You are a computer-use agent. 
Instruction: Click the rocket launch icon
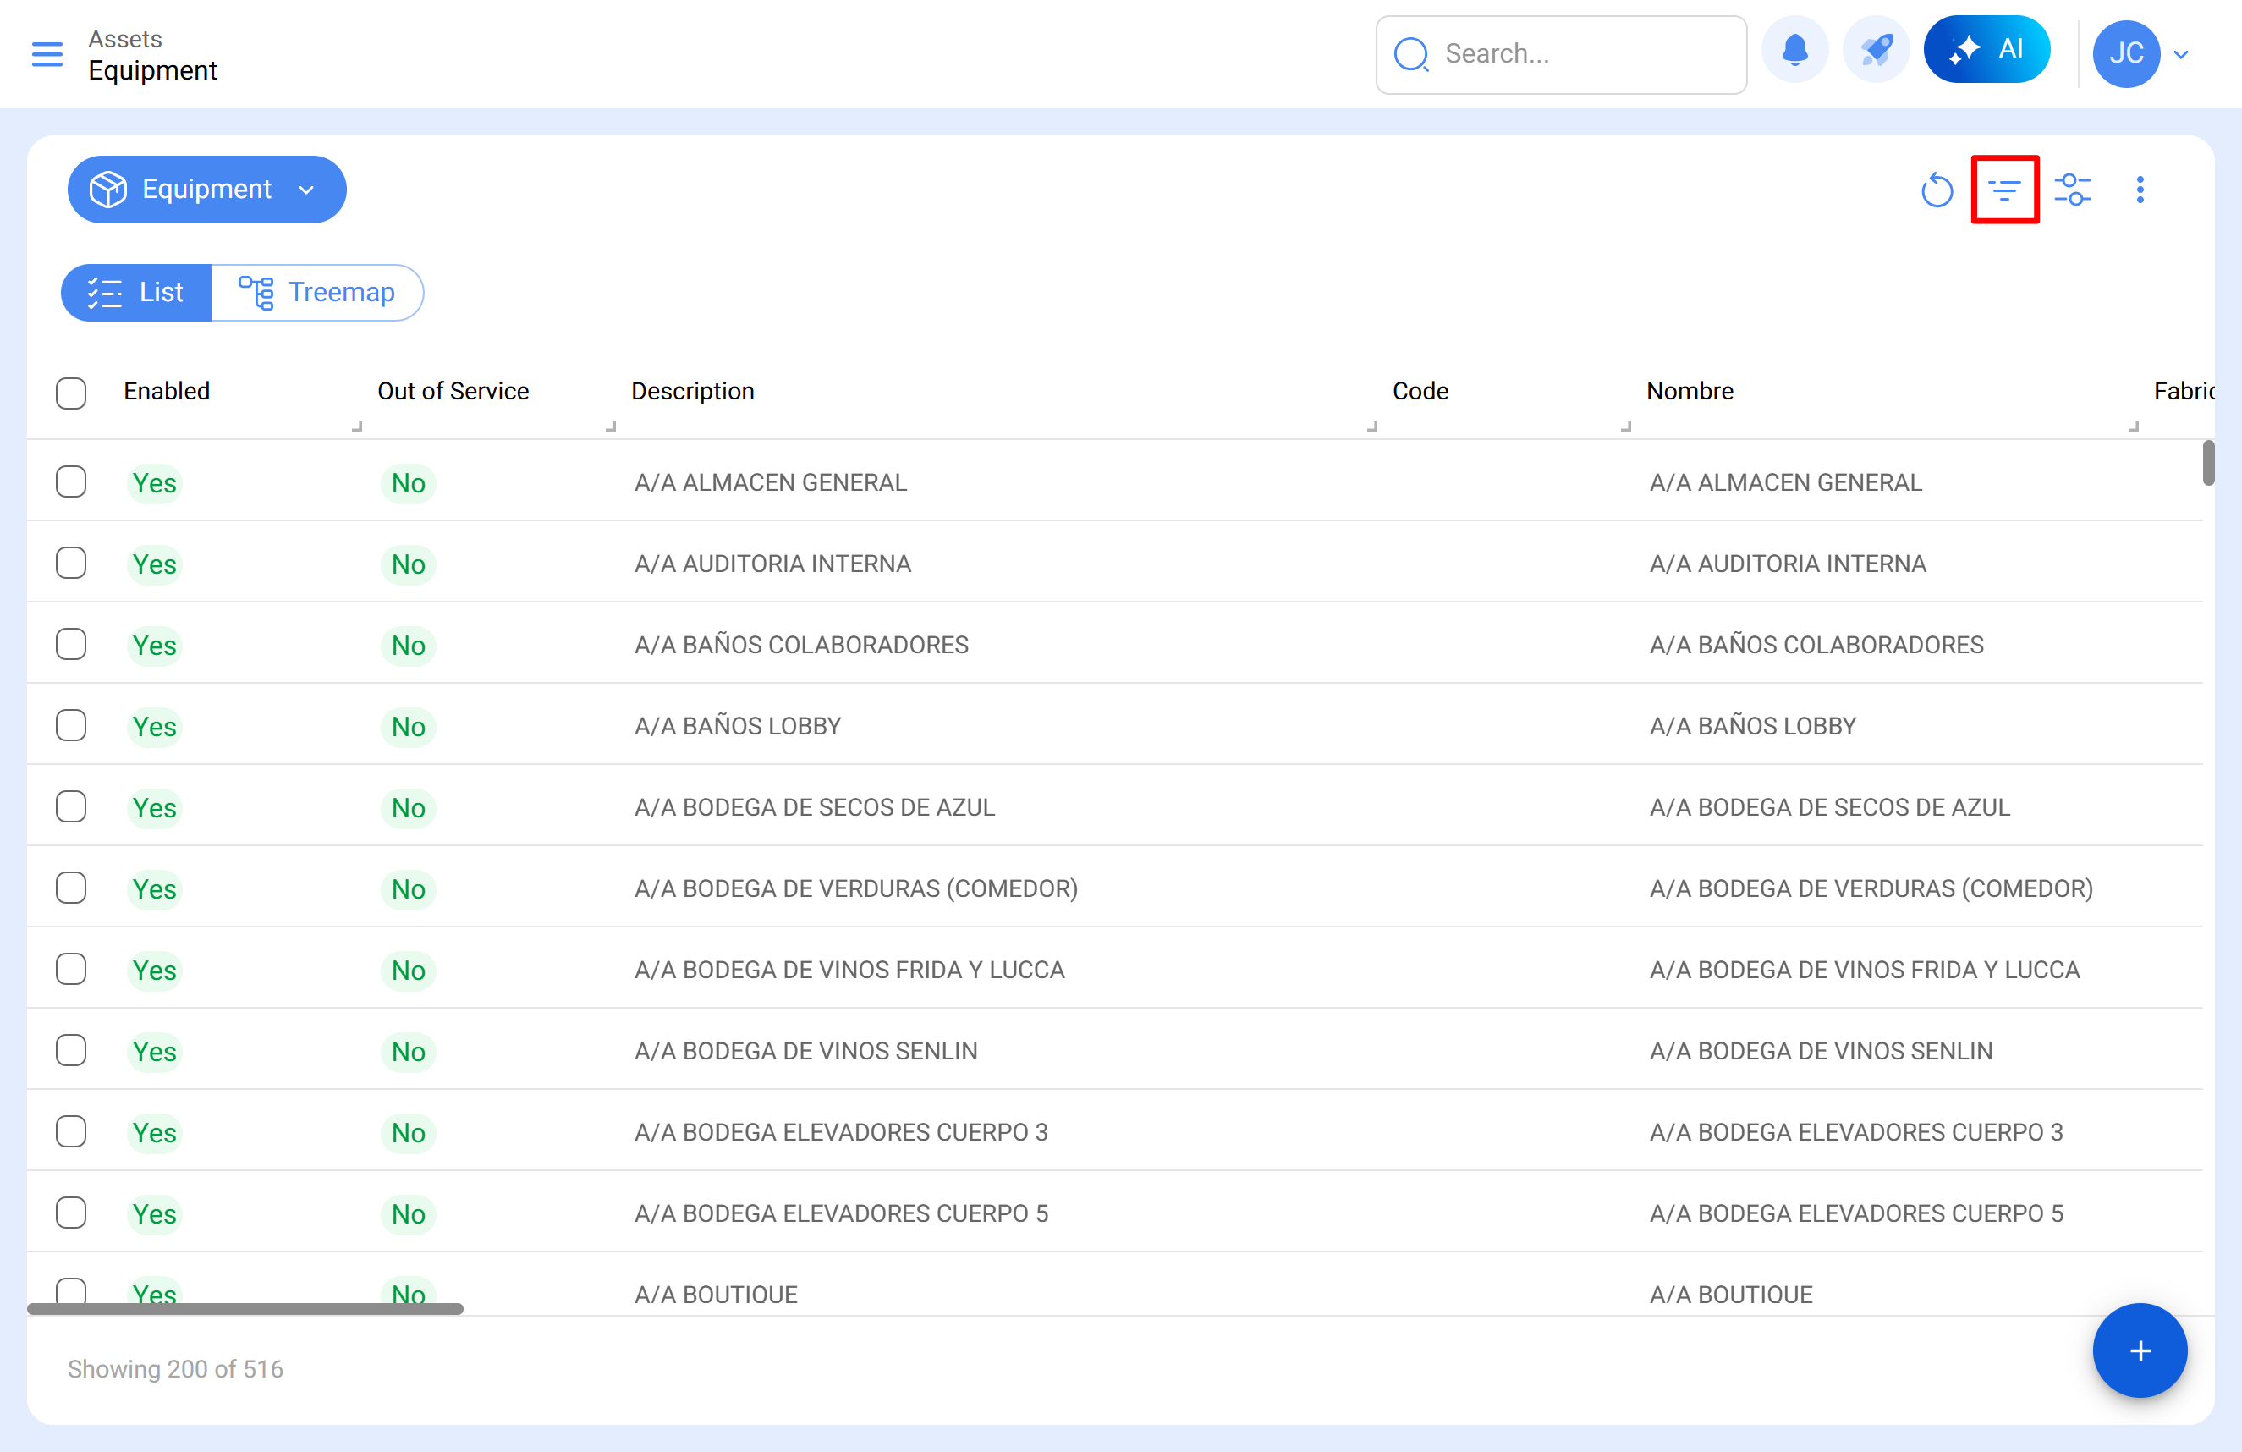coord(1876,51)
